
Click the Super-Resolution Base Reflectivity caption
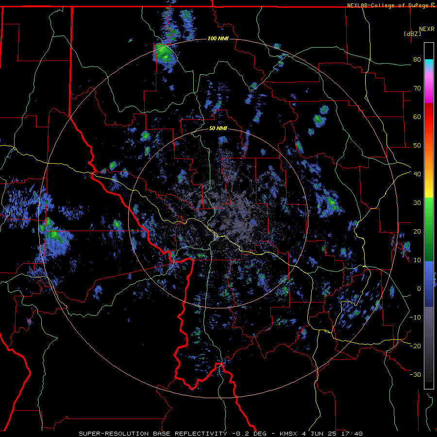click(x=153, y=434)
